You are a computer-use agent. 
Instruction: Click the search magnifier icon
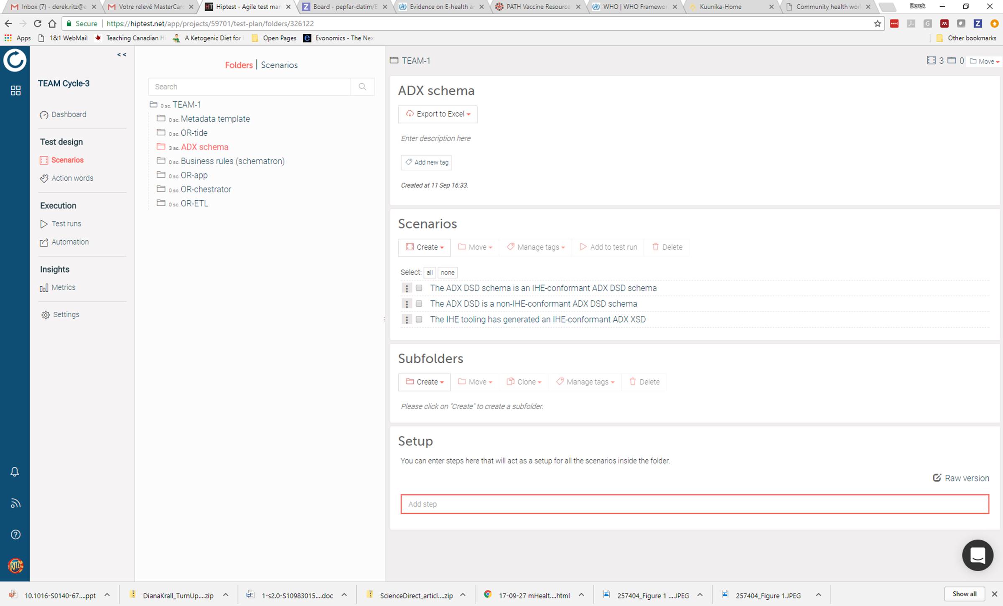coord(362,87)
